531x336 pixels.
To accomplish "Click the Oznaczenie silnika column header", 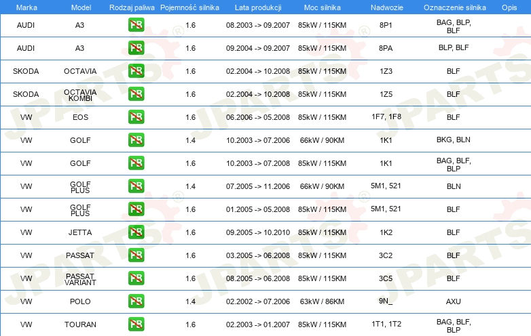I will [x=455, y=7].
